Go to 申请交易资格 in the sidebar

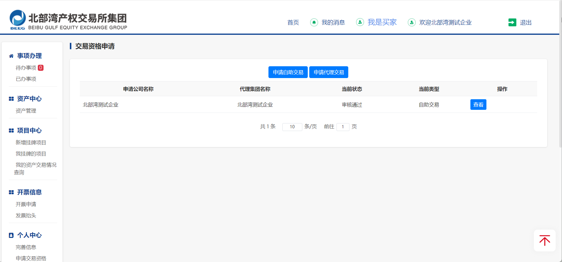[x=31, y=258]
